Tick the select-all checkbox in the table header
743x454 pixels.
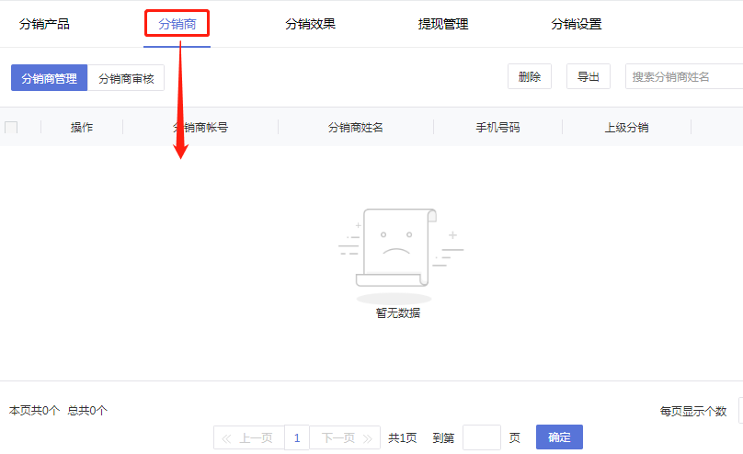click(11, 128)
